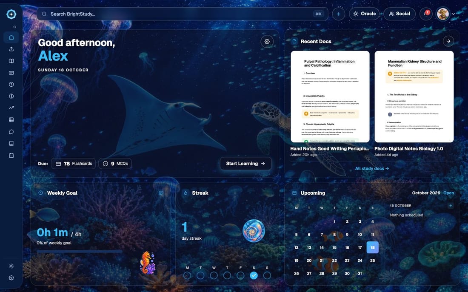
Task: Open the flashcards card sidebar icon
Action: (x=11, y=73)
